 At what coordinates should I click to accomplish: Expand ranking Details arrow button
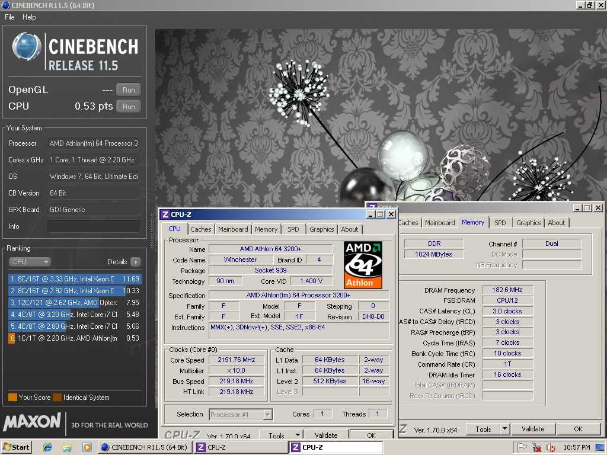[136, 261]
